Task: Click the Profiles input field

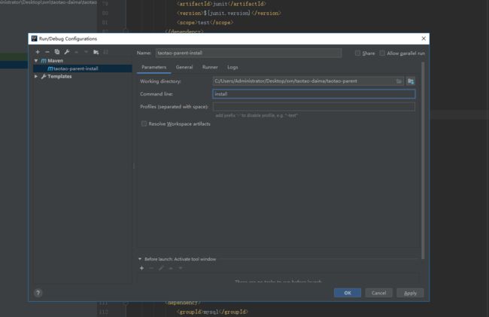Action: tap(314, 107)
